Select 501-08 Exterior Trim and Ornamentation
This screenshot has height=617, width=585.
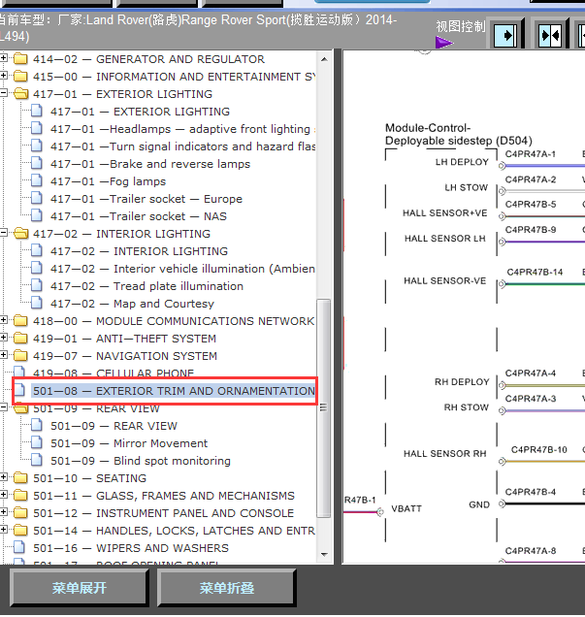tap(174, 391)
